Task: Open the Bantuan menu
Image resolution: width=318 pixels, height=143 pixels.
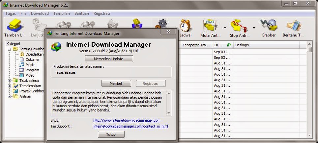Action: tap(82, 13)
